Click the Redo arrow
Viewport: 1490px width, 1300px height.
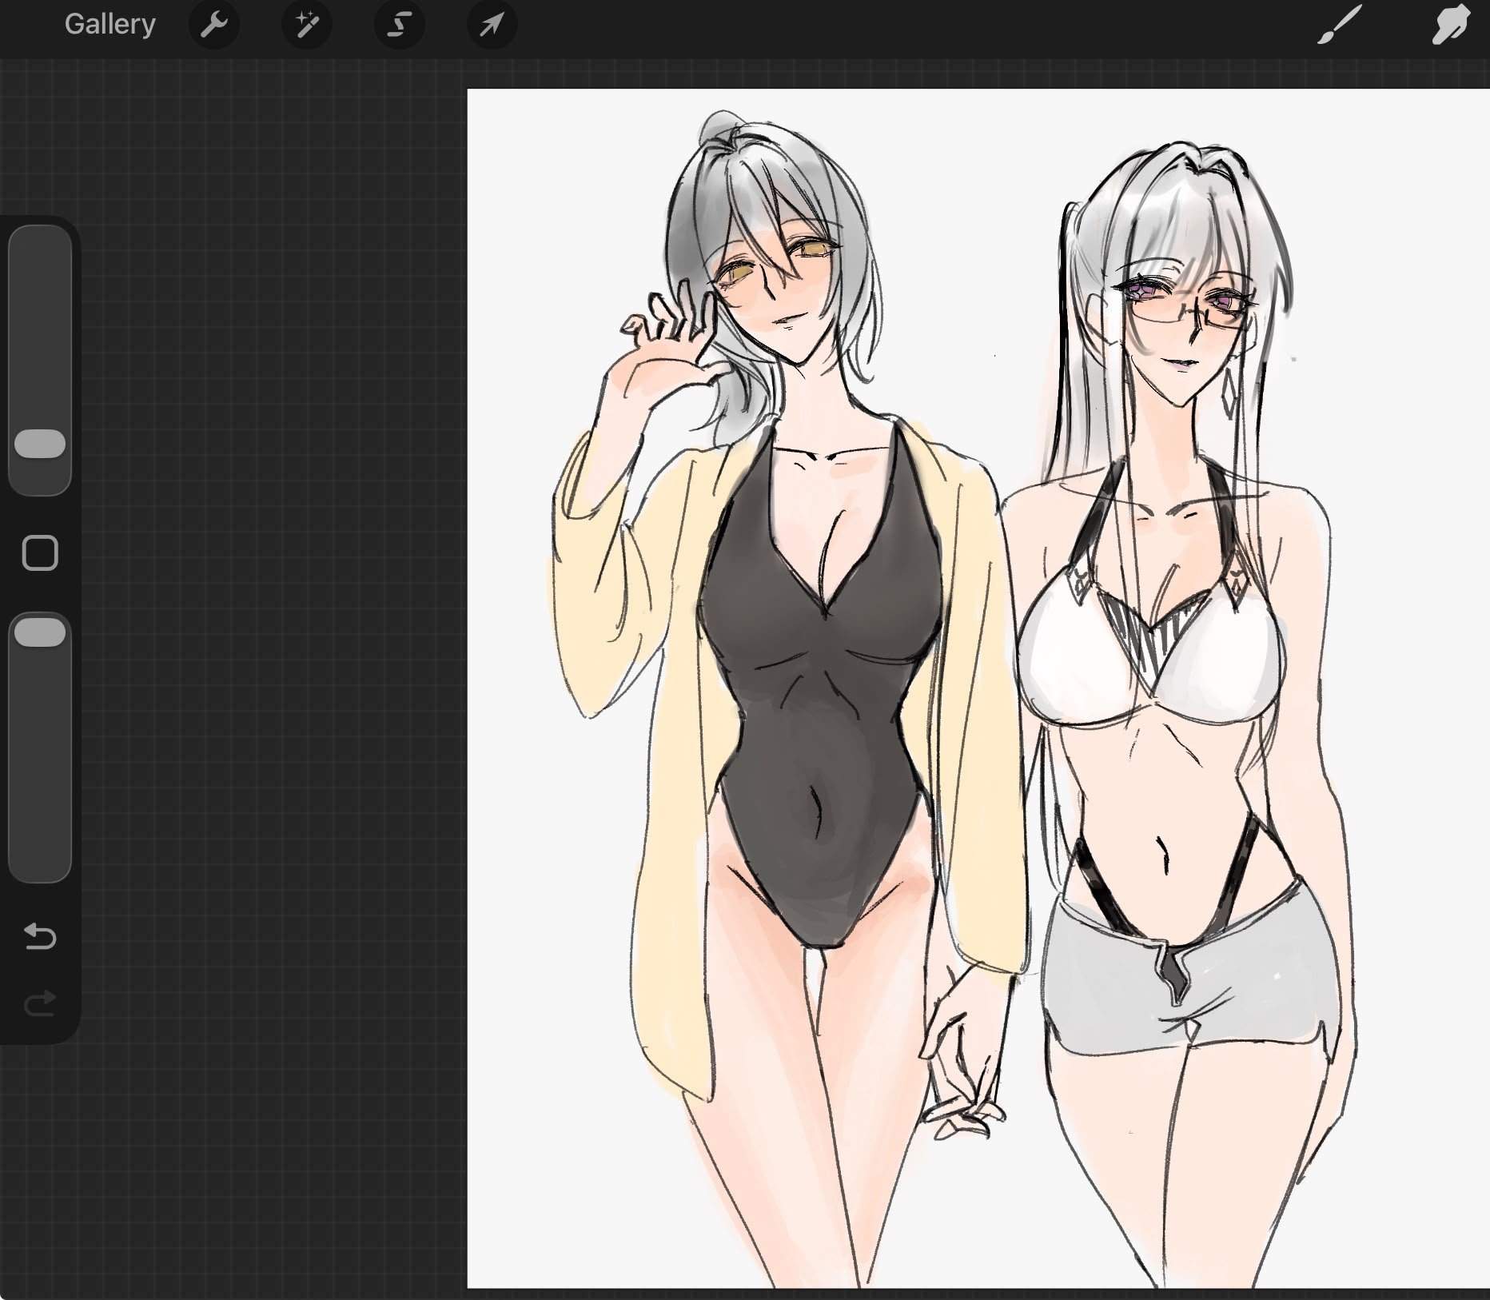coord(40,1003)
